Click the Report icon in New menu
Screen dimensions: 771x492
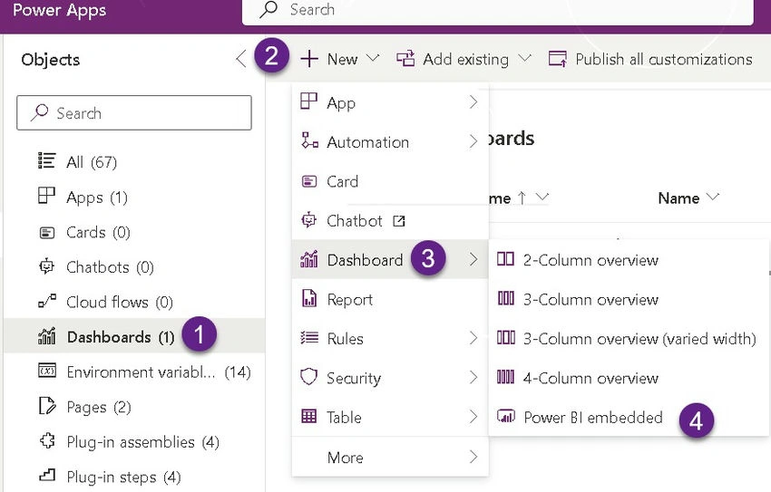pos(309,298)
